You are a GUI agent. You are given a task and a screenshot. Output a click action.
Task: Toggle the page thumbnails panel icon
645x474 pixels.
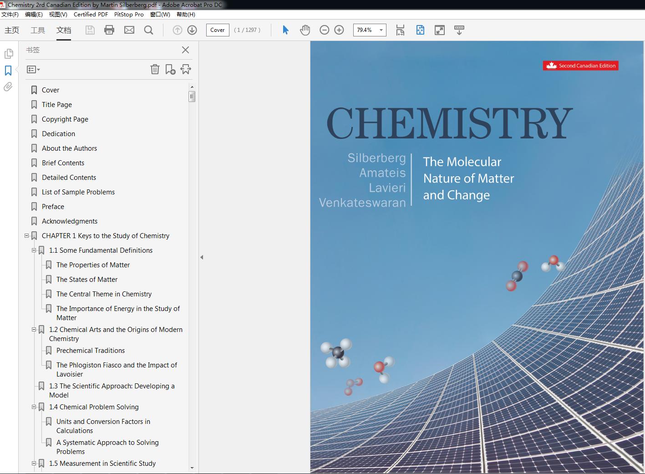click(x=8, y=54)
